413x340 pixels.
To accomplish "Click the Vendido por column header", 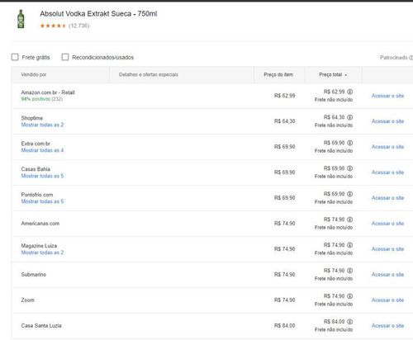I will [x=34, y=74].
